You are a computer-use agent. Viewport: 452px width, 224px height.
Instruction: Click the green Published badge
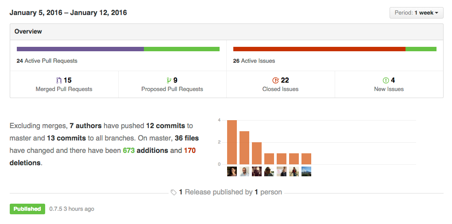27,209
